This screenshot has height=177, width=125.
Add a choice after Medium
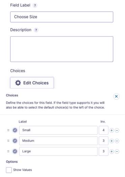pyautogui.click(x=111, y=141)
